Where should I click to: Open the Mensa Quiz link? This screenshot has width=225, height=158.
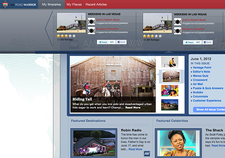coord(201,76)
